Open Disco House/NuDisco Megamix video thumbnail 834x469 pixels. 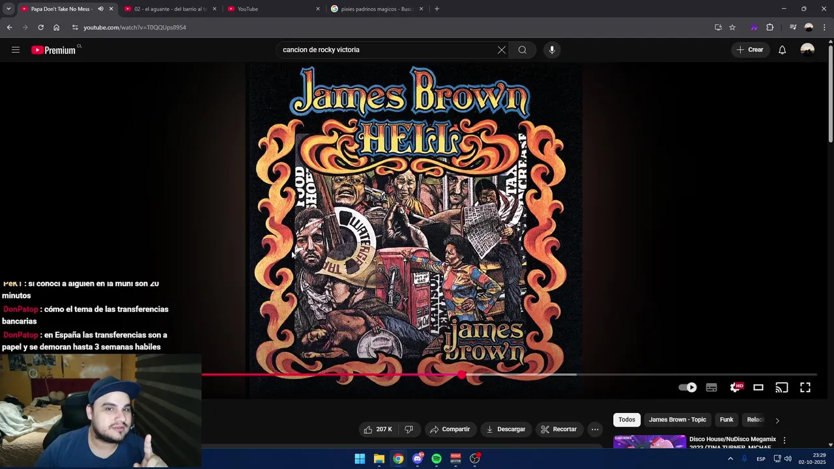[x=650, y=442]
